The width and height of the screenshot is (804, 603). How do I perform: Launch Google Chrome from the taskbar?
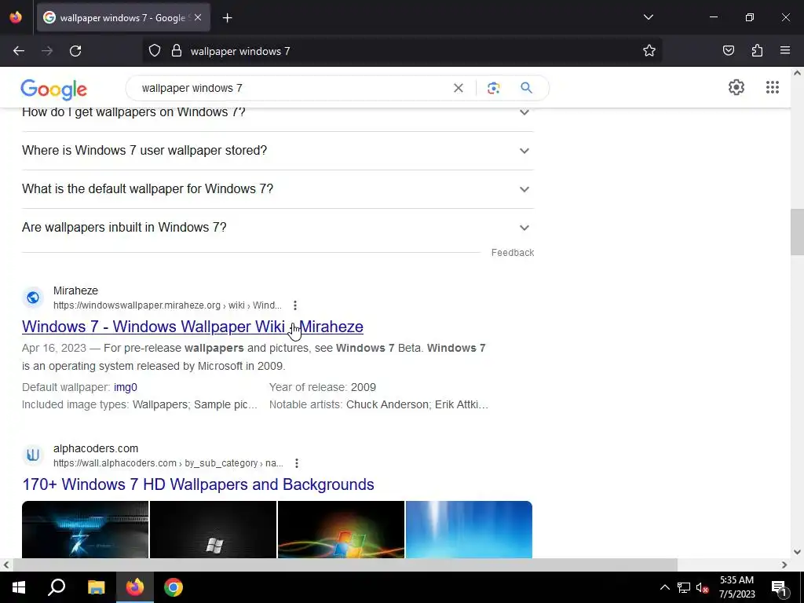174,587
